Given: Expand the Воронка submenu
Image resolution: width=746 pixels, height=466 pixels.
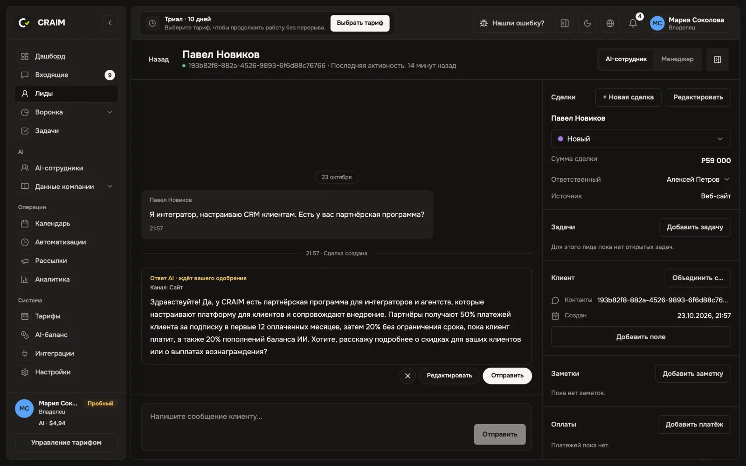Looking at the screenshot, I should click(x=110, y=112).
